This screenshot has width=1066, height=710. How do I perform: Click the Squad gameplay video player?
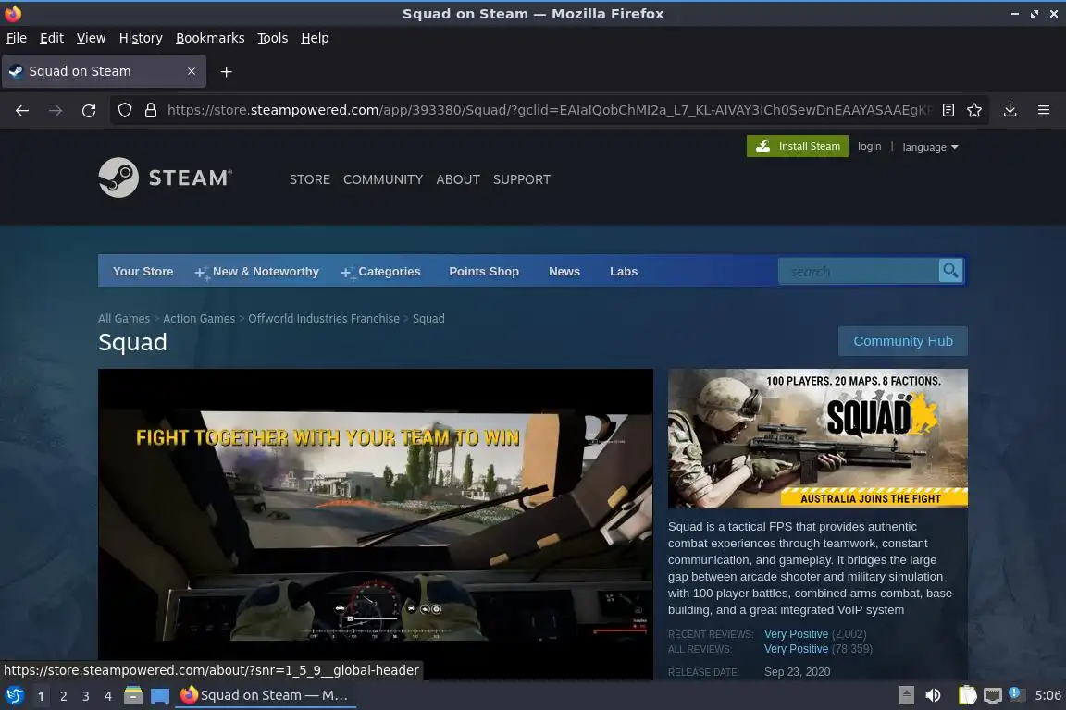click(x=376, y=523)
